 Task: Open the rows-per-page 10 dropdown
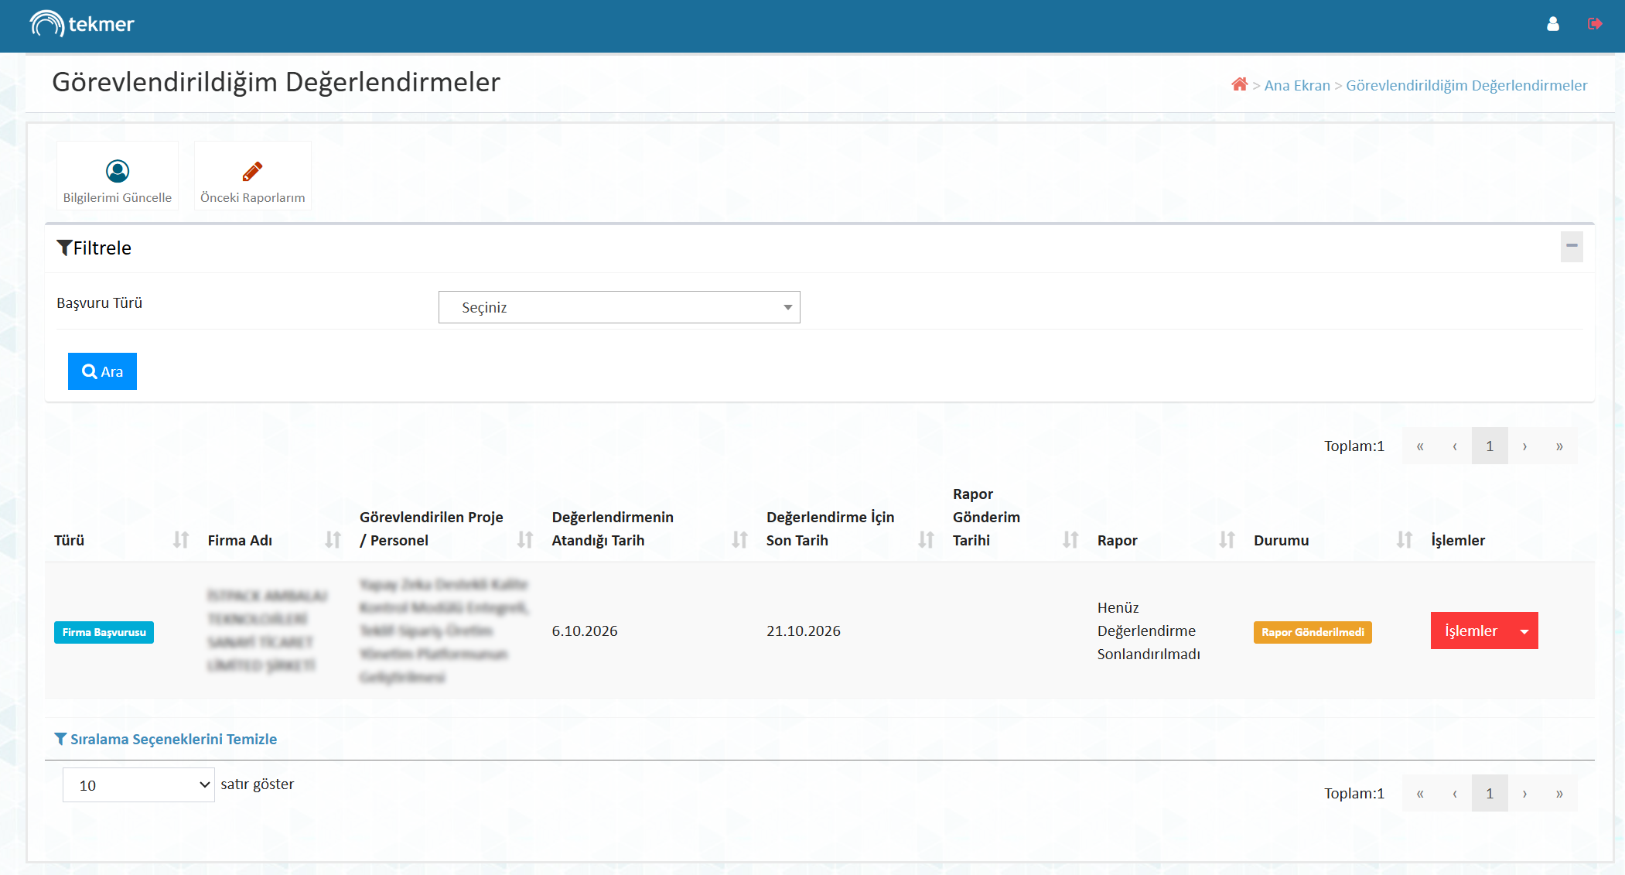[x=138, y=784]
